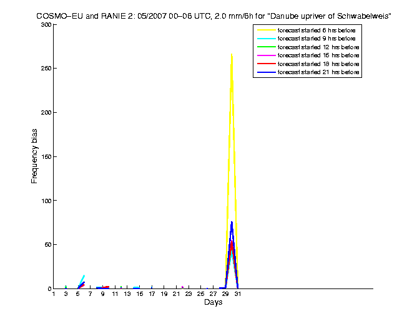Click the red line segment near day 9
Viewport: 412px width, 324px height.
click(x=107, y=287)
